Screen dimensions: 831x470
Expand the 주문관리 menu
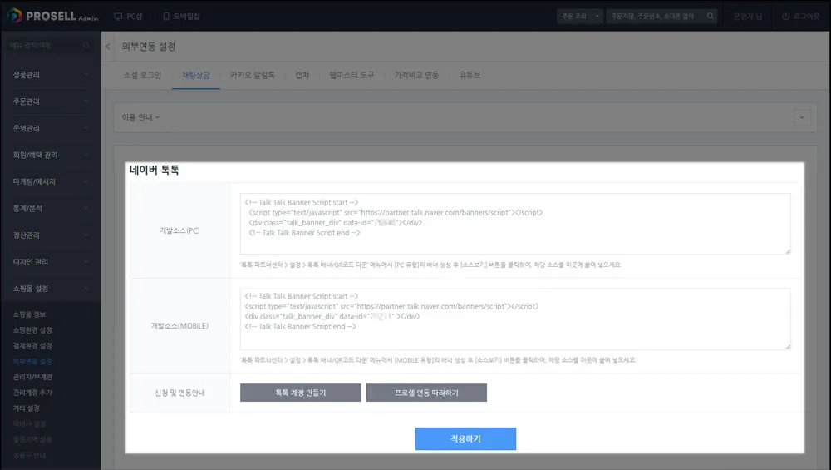tap(51, 101)
